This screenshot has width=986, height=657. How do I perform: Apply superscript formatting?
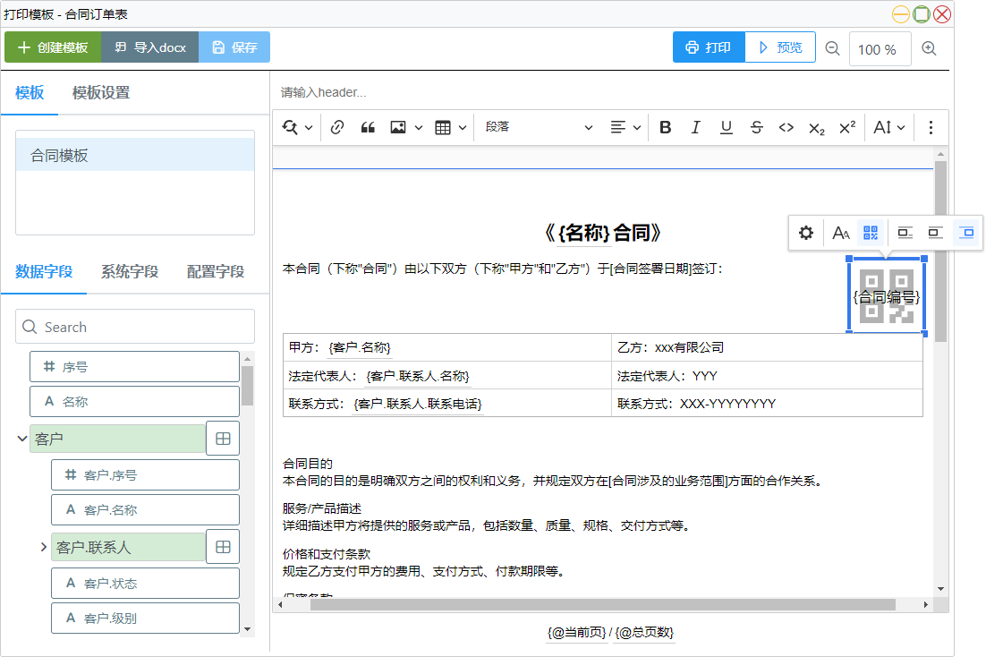pos(846,127)
